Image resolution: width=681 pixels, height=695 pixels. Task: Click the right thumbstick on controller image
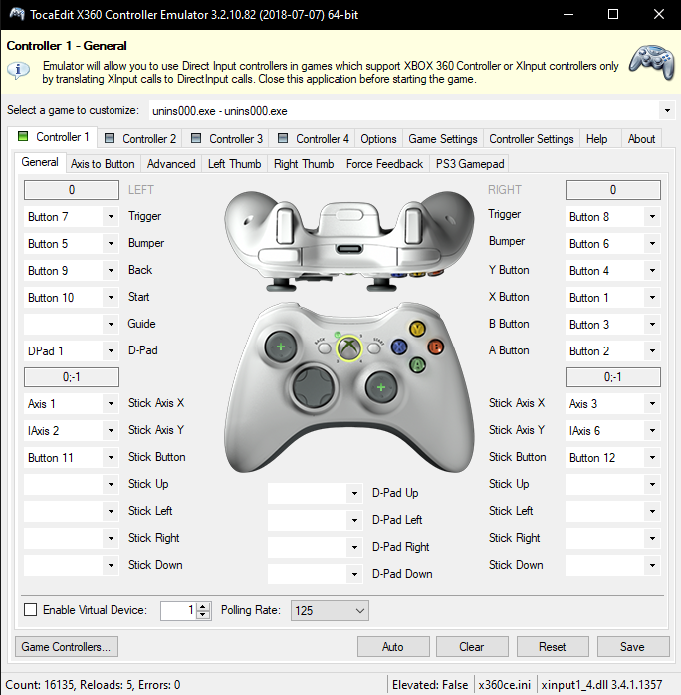click(381, 387)
